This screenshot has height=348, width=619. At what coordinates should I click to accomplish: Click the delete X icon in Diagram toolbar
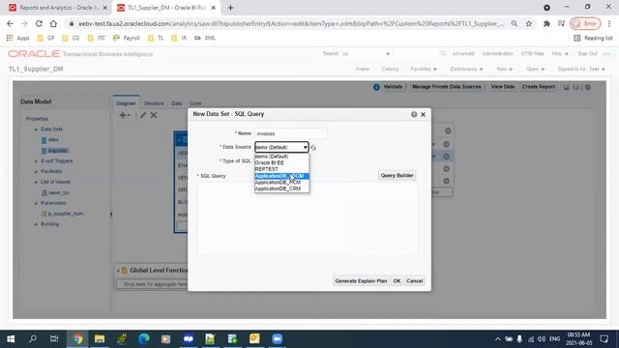154,115
